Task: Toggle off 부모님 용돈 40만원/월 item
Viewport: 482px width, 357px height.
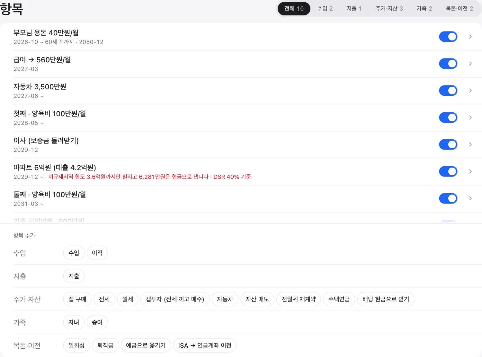Action: pos(448,37)
